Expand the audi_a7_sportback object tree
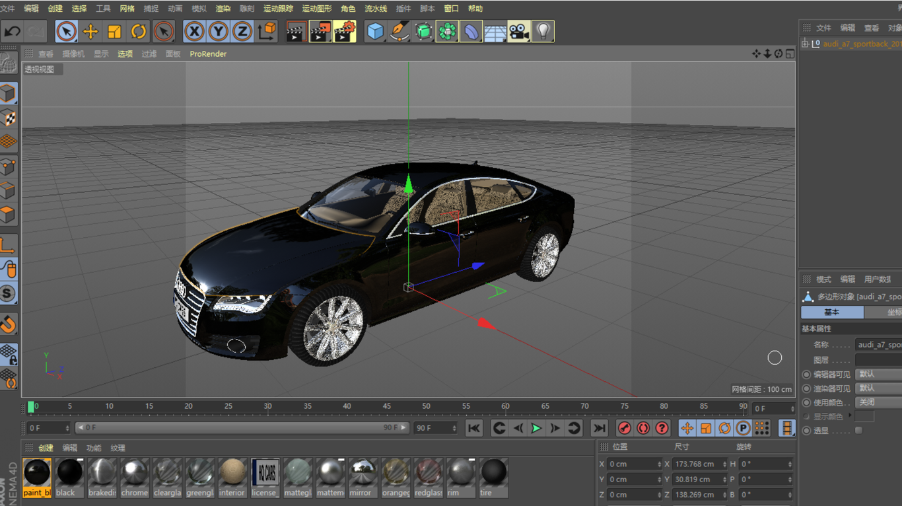 tap(805, 44)
